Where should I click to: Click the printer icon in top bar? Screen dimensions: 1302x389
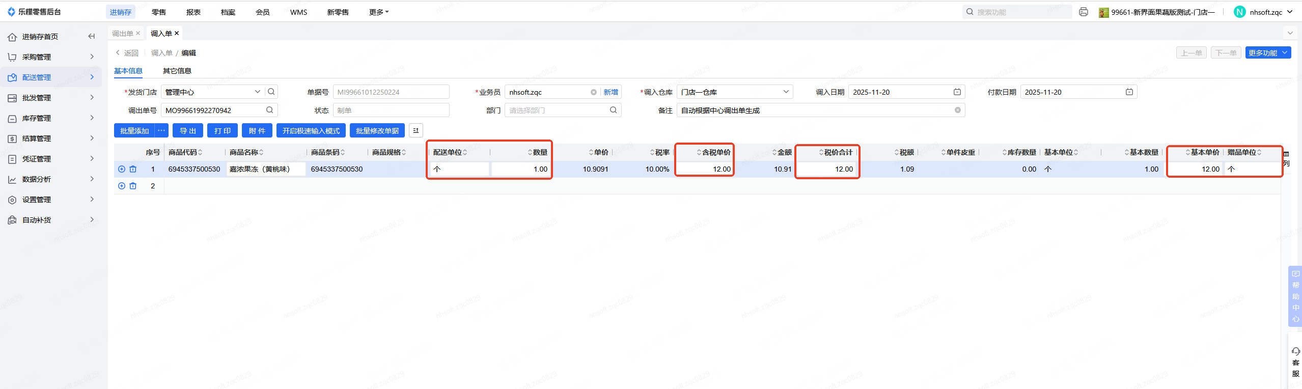tap(1084, 12)
